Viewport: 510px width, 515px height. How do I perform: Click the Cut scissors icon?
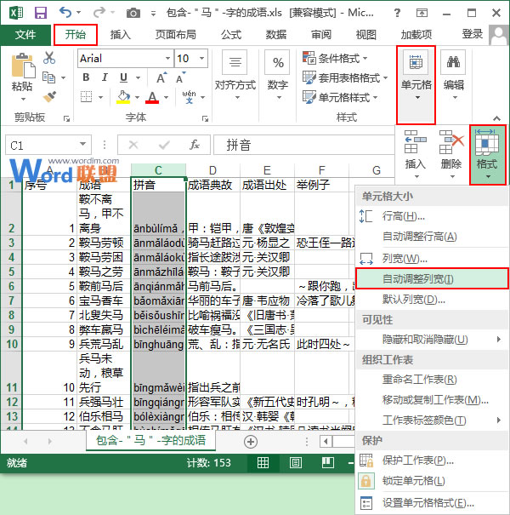pyautogui.click(x=49, y=58)
